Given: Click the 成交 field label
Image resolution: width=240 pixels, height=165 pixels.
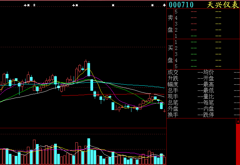Looking at the screenshot, I should click(x=173, y=72).
